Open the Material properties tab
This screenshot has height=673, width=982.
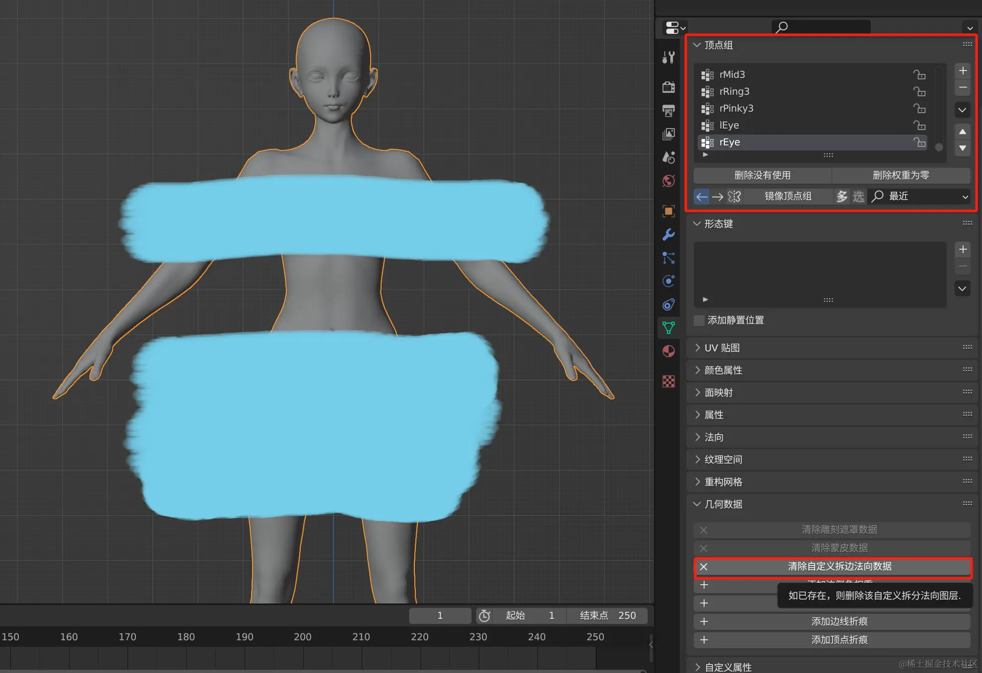click(668, 351)
